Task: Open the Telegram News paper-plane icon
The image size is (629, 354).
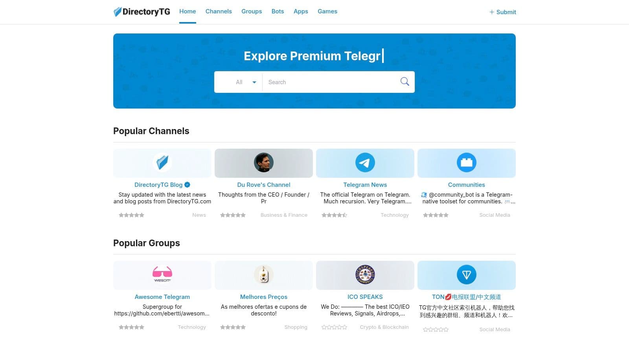Action: click(365, 162)
